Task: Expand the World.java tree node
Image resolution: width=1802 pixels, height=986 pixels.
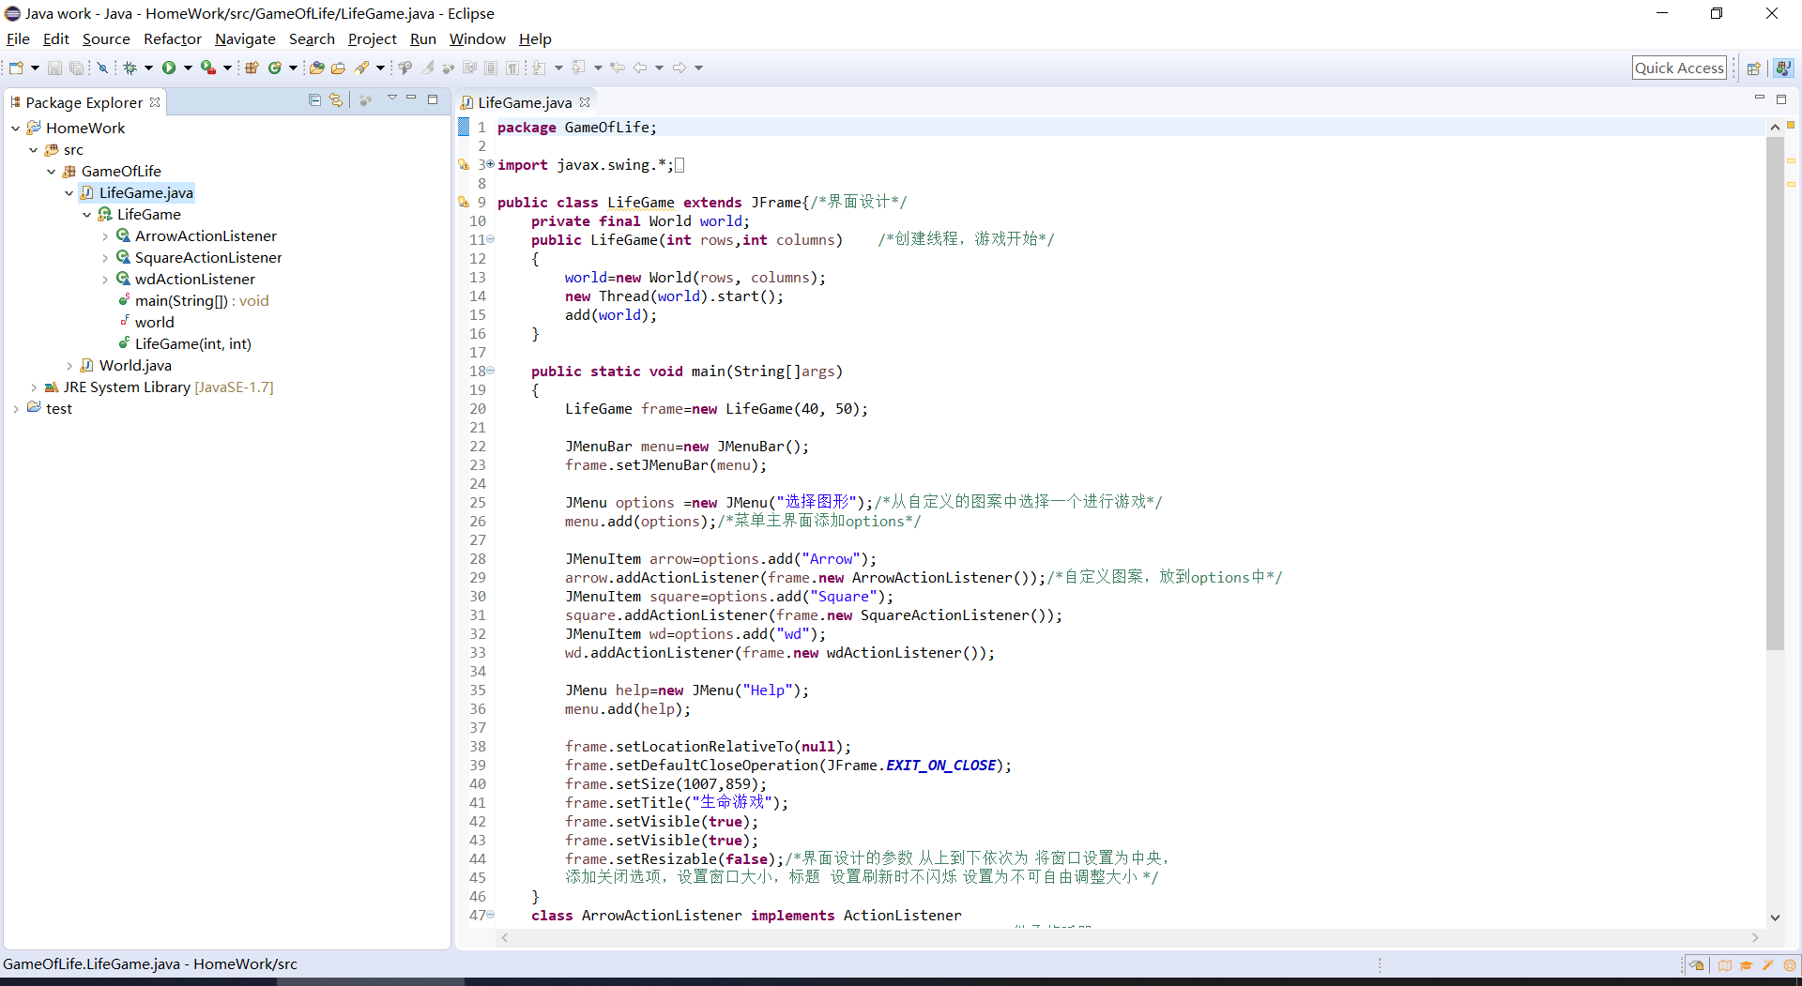Action: point(69,366)
